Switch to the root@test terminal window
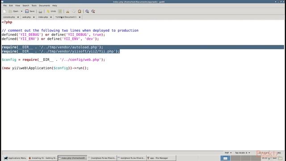This screenshot has height=161, width=286. 102,158
